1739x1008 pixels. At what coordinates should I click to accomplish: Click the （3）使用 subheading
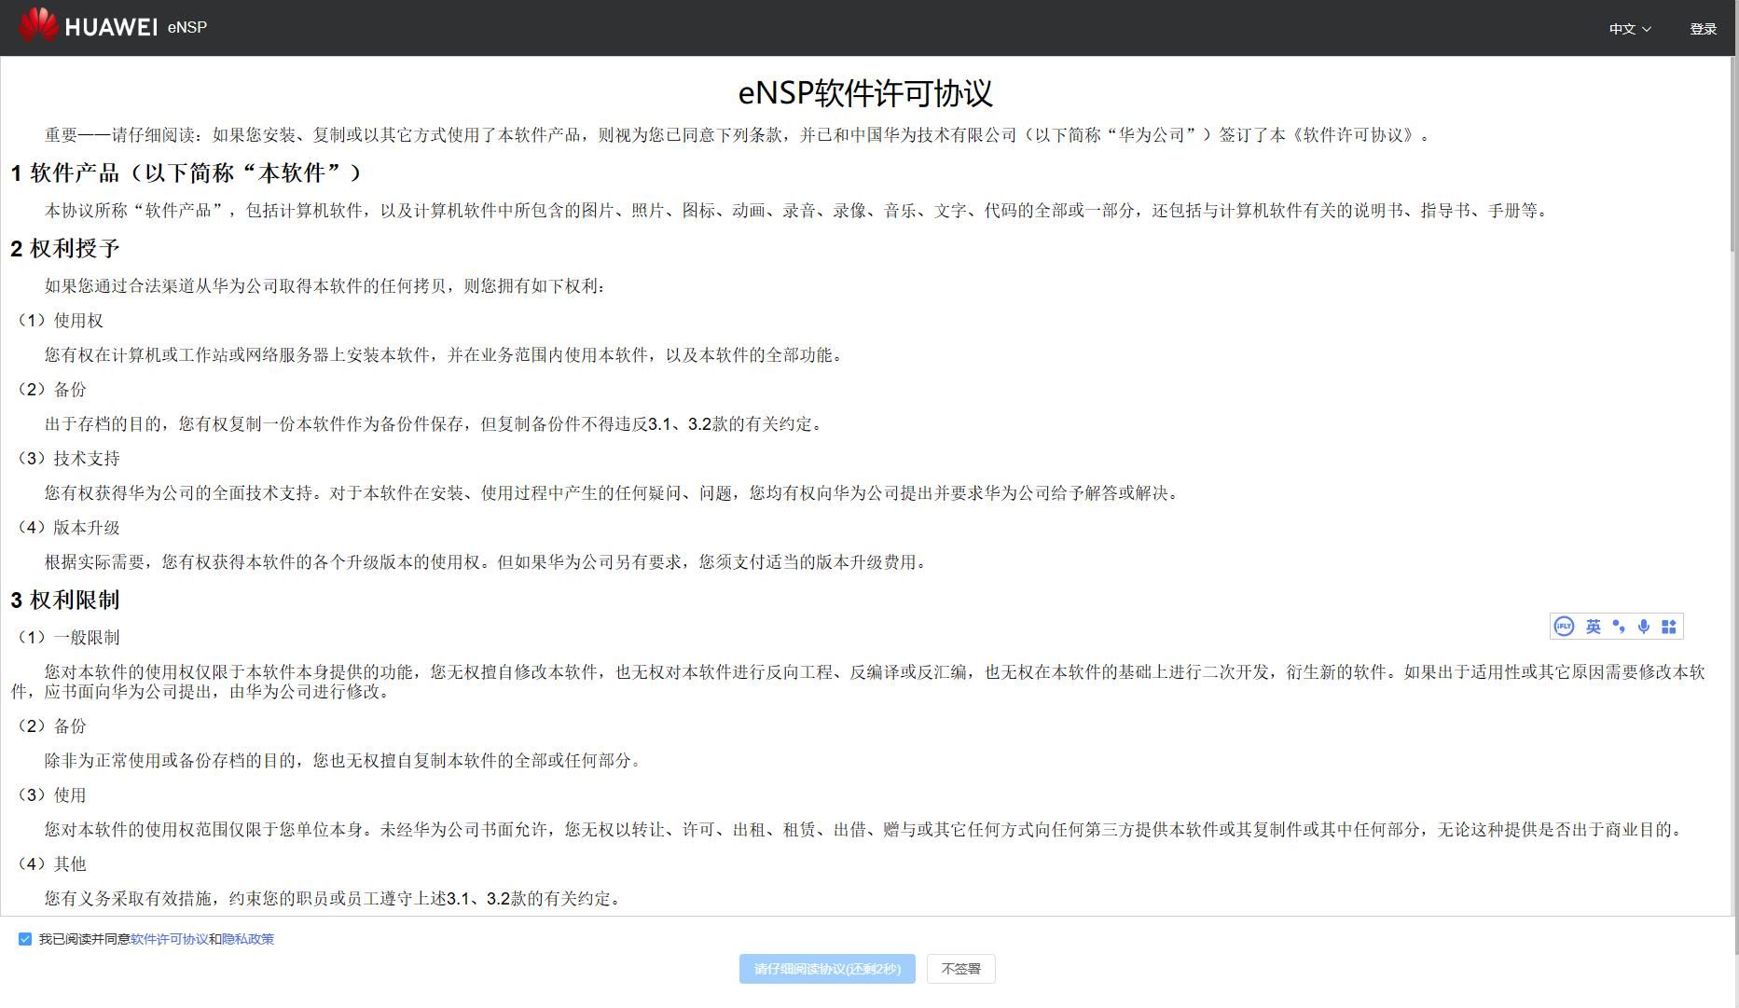pos(52,795)
